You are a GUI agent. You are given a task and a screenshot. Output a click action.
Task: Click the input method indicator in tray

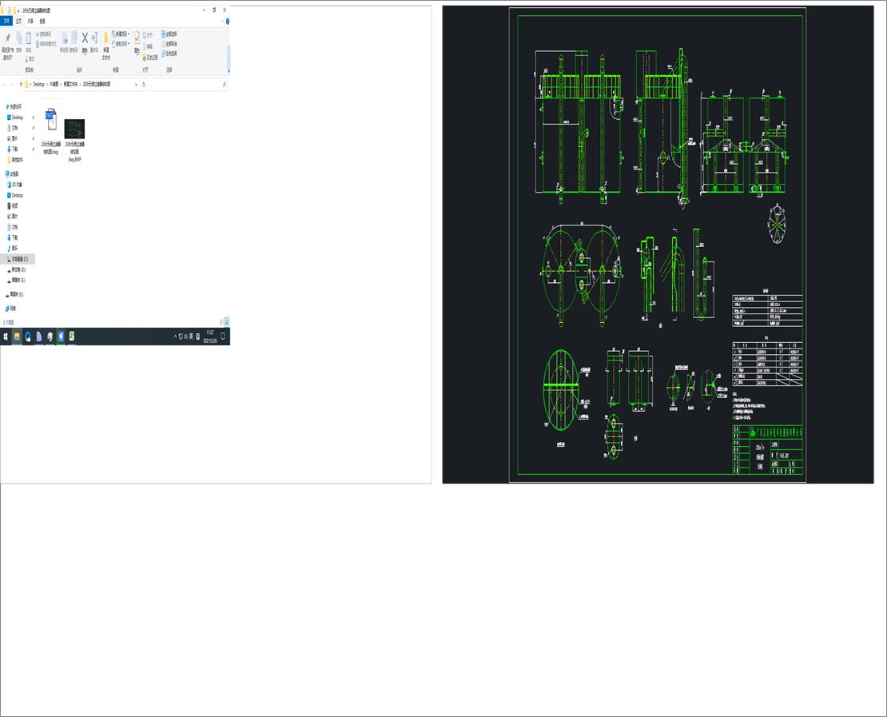[x=191, y=337]
